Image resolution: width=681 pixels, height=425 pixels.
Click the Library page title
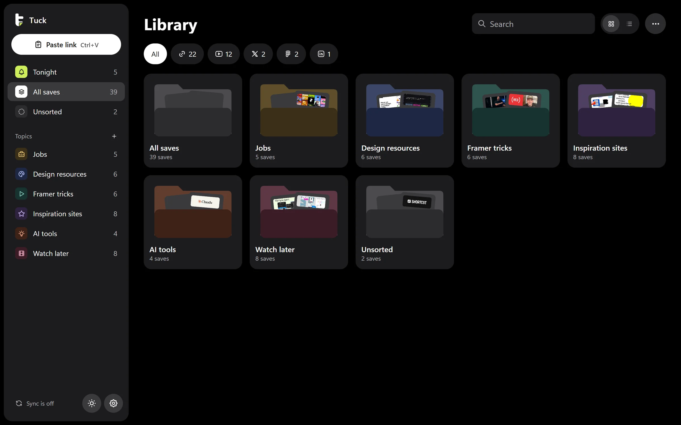click(171, 25)
